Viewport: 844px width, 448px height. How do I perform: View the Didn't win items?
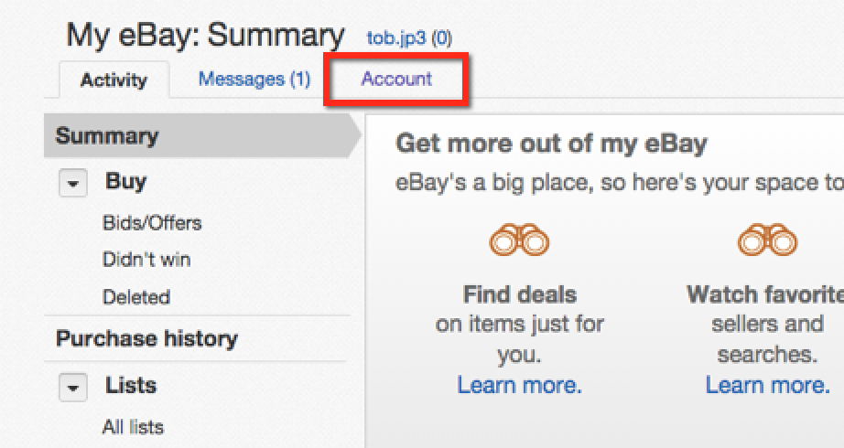146,260
